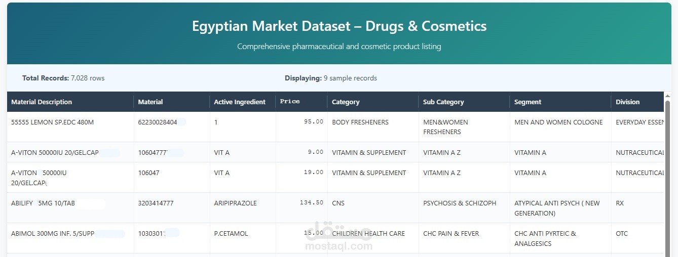
Task: Select the 55555 LEMON SP.EDC 480M cell
Action: click(x=52, y=122)
